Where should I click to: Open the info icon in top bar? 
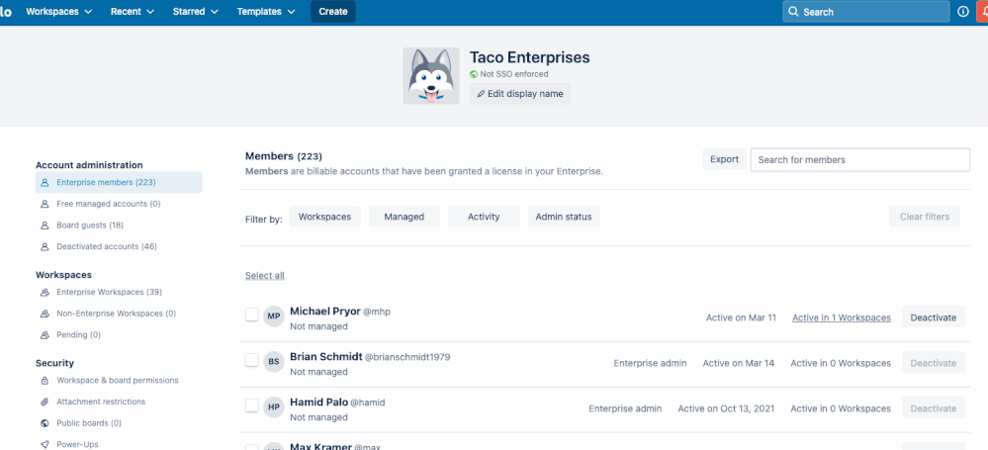tap(963, 11)
